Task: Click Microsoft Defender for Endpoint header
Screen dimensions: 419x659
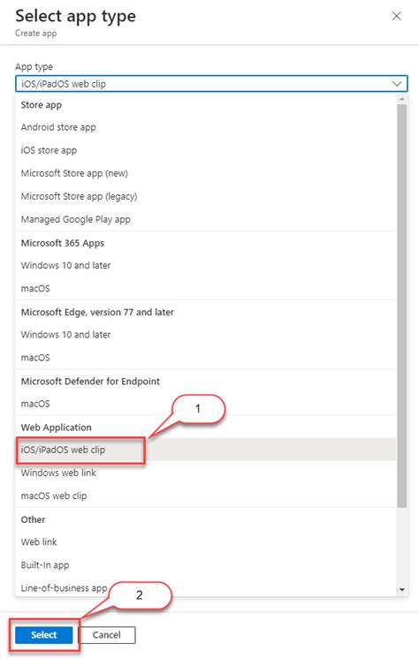Action: pyautogui.click(x=90, y=382)
